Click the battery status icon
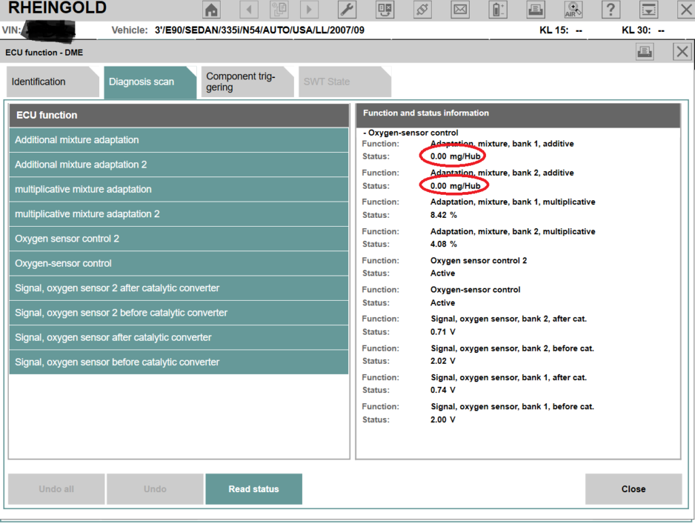This screenshot has width=695, height=524. 498,10
